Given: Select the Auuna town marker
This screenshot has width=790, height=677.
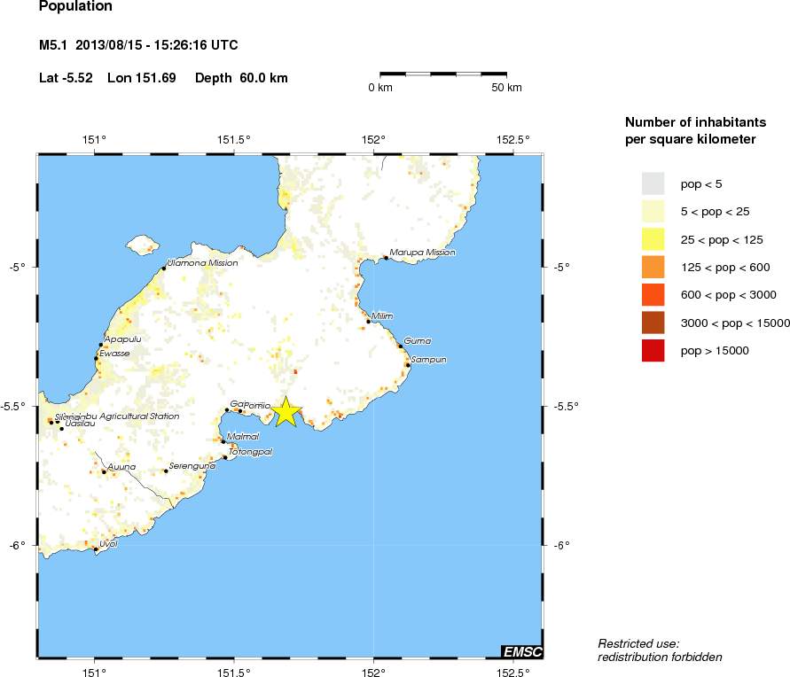Looking at the screenshot, I should 104,471.
